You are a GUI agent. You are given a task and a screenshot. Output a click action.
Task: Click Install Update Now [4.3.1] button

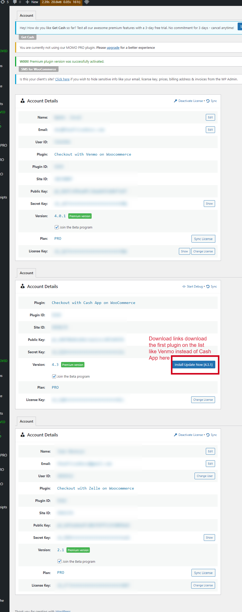click(193, 365)
